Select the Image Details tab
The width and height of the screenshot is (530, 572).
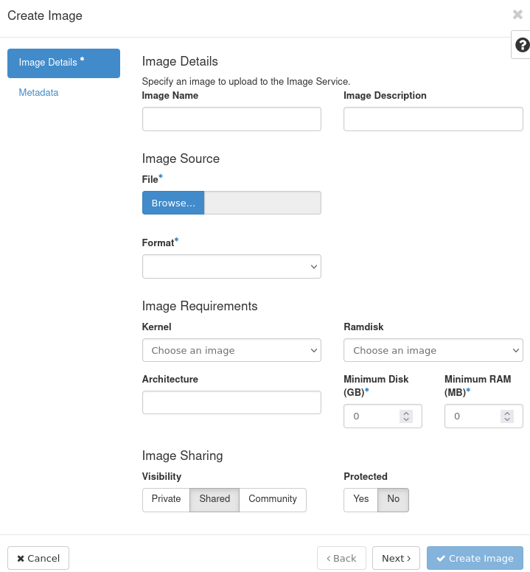[63, 63]
